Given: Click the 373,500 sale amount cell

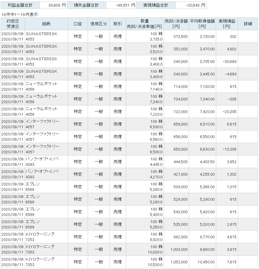Looking at the screenshot, I should pyautogui.click(x=176, y=37).
